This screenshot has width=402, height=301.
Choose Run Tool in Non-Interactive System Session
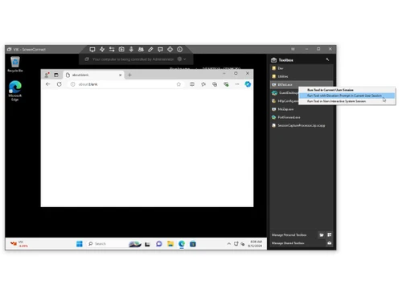pos(347,101)
